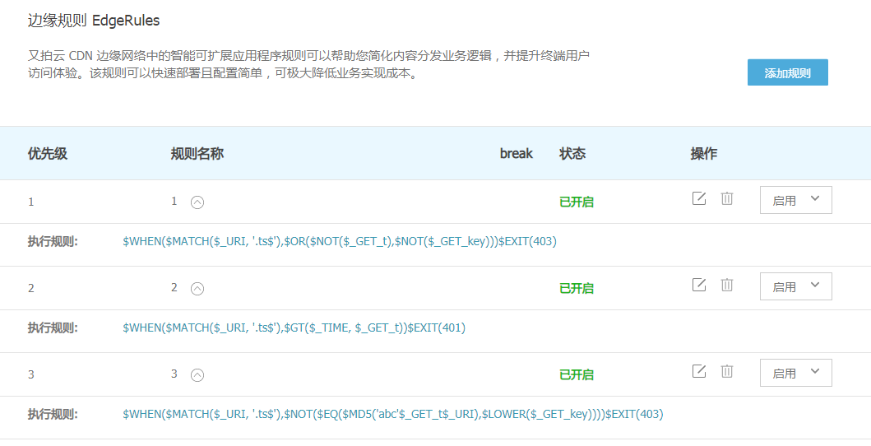This screenshot has height=446, width=871.
Task: Collapse rule 1 details with the chevron
Action: point(197,202)
